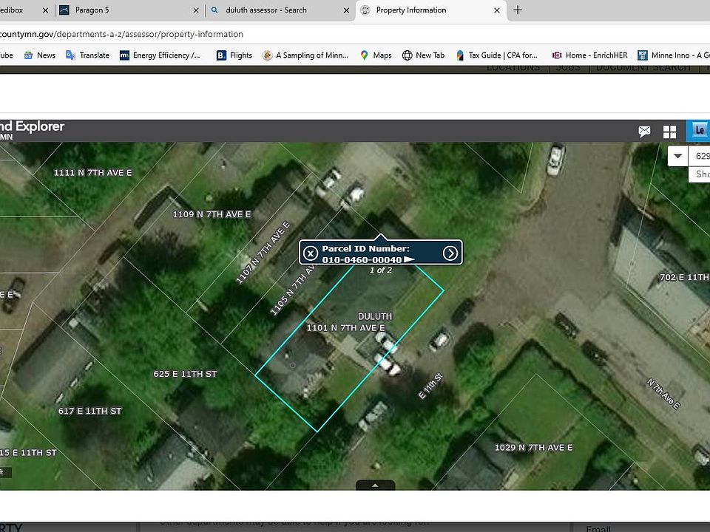The height and width of the screenshot is (532, 710).
Task: Open the Maps bookmark
Action: (x=376, y=55)
